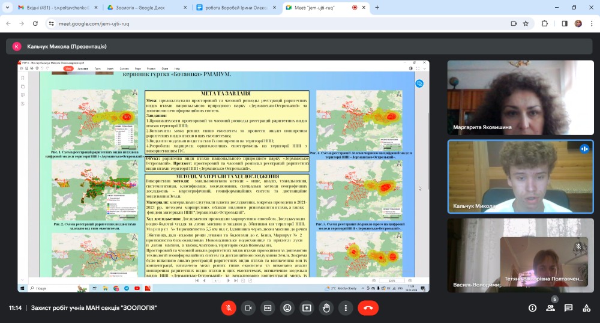This screenshot has height=323, width=600.
Task: Bookmark this page with the star icon
Action: [526, 23]
